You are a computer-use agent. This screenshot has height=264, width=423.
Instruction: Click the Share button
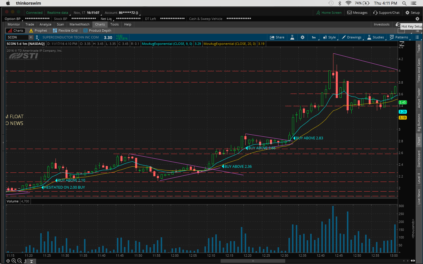pos(277,37)
